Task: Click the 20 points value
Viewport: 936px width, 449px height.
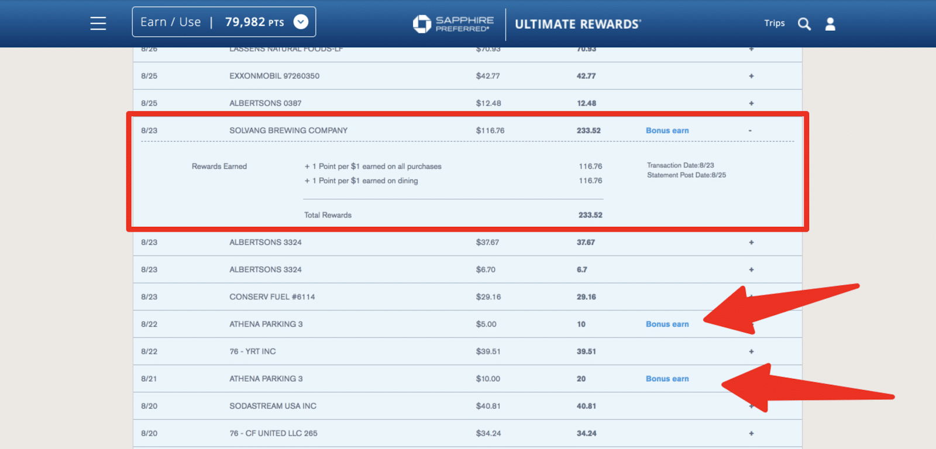Action: [581, 379]
